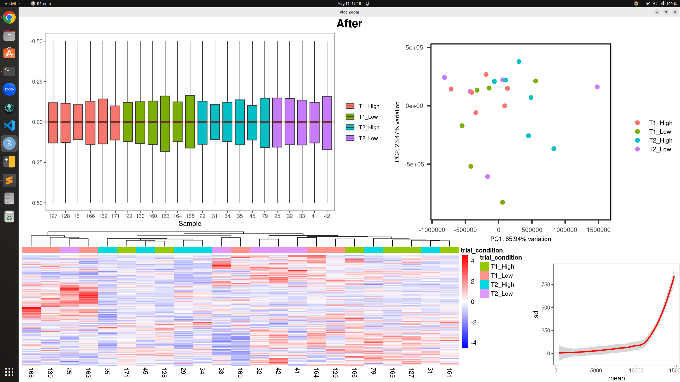The image size is (680, 382).
Task: Click T1_Low green boxplot legend swatch
Action: point(350,116)
